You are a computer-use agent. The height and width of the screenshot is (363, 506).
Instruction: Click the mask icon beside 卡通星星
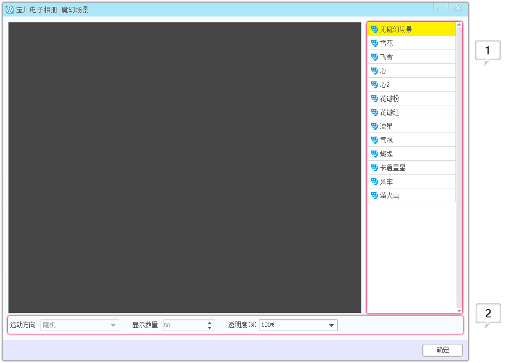tap(374, 168)
